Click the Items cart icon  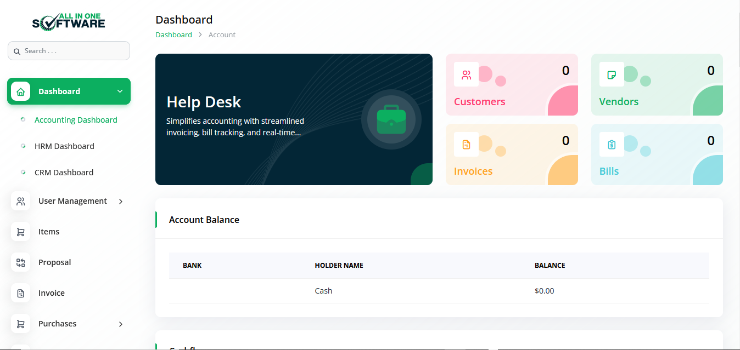[21, 232]
